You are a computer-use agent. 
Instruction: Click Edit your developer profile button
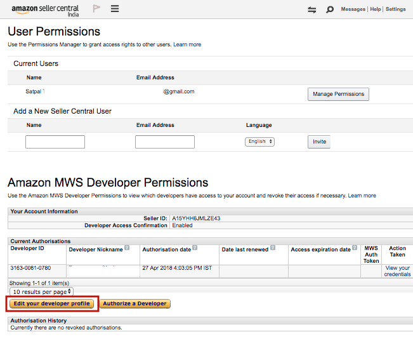coord(51,303)
